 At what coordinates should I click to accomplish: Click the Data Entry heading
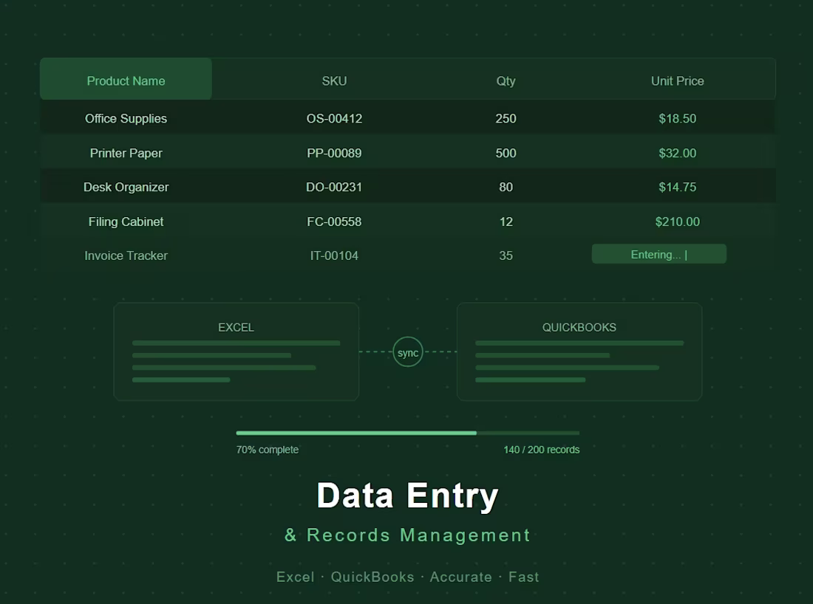(x=407, y=495)
